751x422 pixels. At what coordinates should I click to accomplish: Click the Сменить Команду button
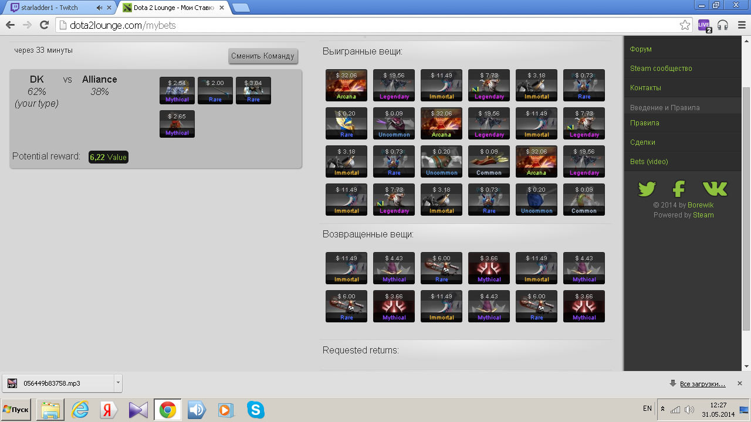tap(263, 56)
